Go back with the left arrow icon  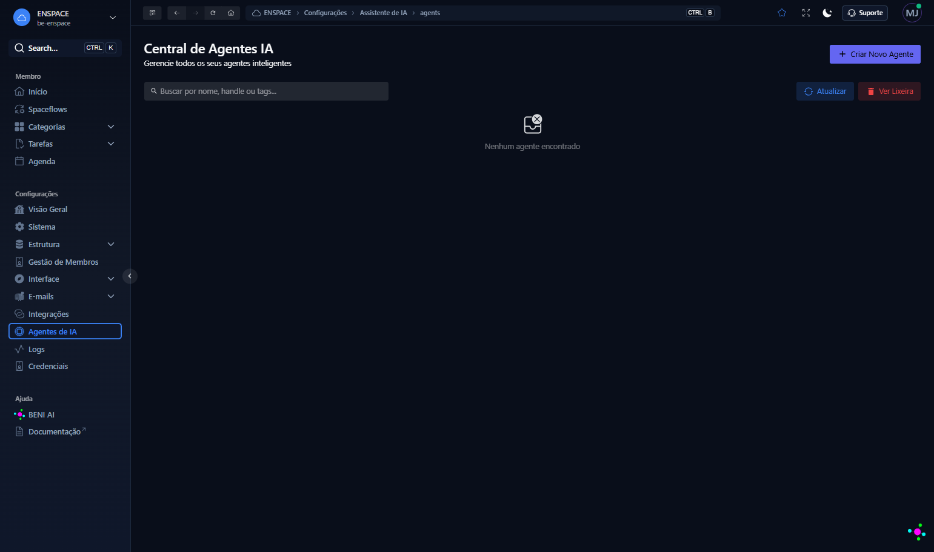coord(176,13)
